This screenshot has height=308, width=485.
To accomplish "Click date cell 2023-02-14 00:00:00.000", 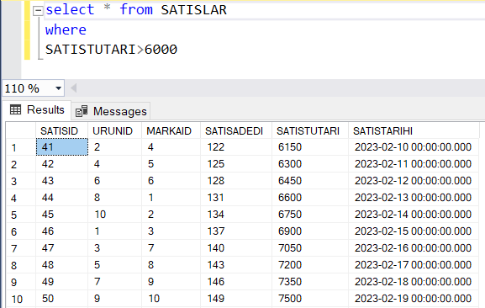I will click(x=414, y=215).
